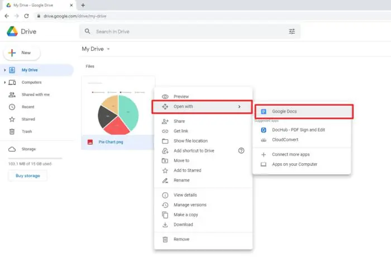Choose Move to from context menu

pos(203,160)
